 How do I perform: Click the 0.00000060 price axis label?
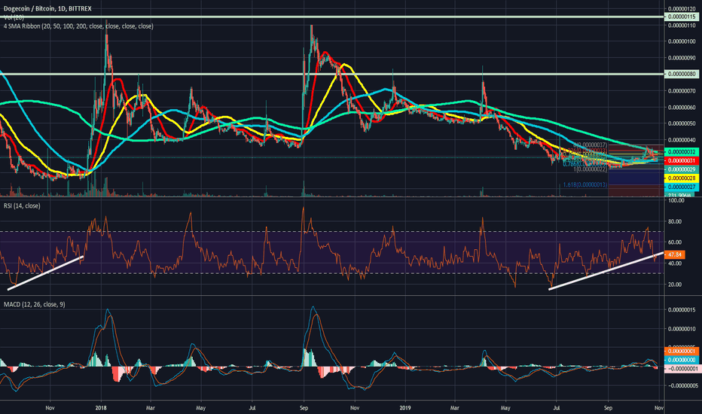pyautogui.click(x=682, y=108)
